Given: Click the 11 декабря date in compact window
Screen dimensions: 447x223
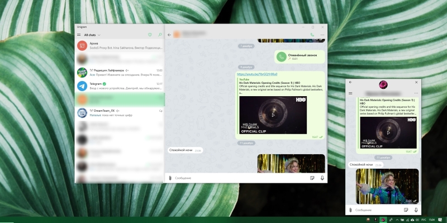Looking at the screenshot, I should pyautogui.click(x=383, y=158).
